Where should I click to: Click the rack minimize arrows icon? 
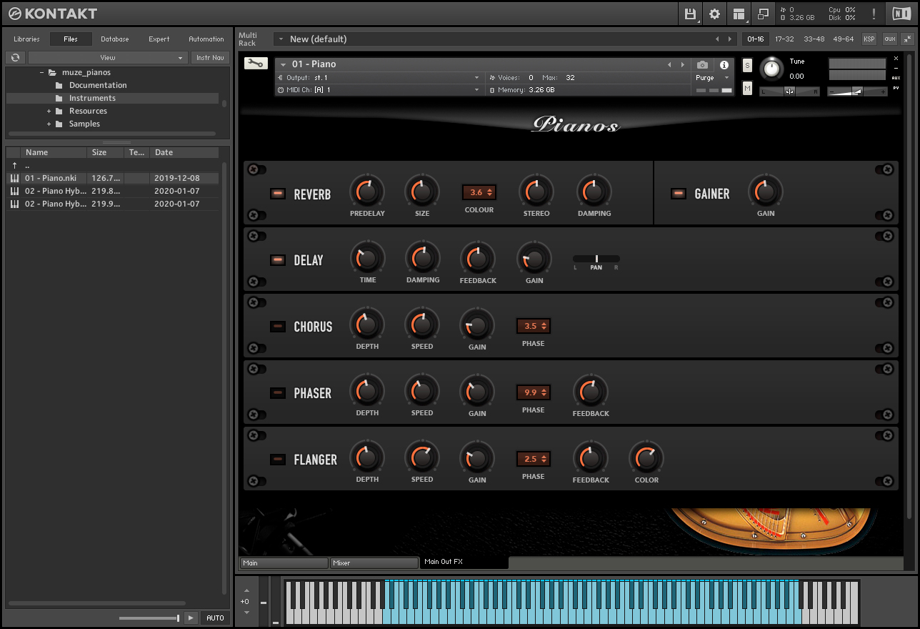[x=907, y=39]
